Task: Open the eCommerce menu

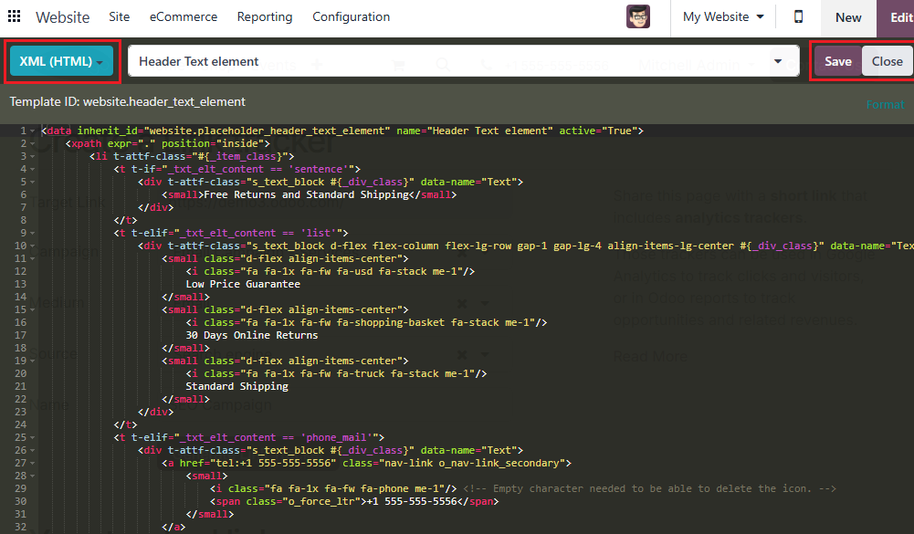Action: [183, 16]
